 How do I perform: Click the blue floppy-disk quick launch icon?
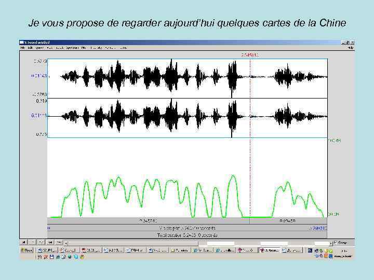[52, 257]
